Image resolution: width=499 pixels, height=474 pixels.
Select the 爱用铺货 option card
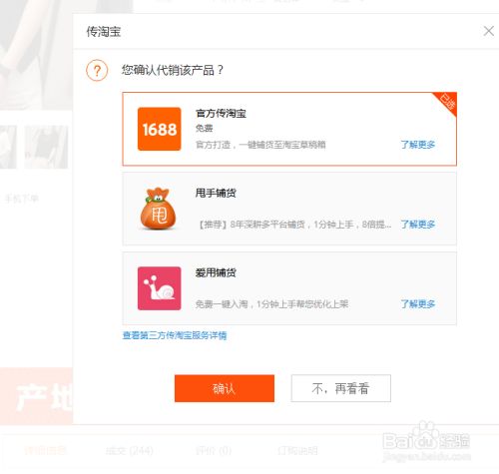[289, 288]
